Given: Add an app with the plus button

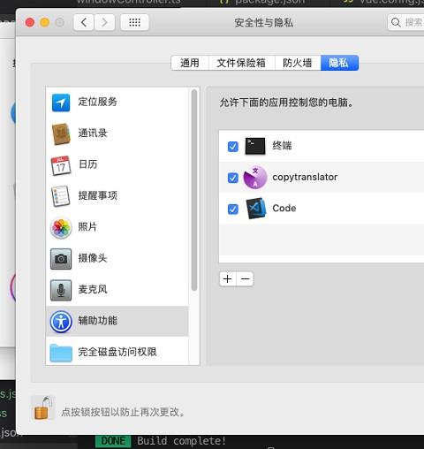Looking at the screenshot, I should pos(228,278).
